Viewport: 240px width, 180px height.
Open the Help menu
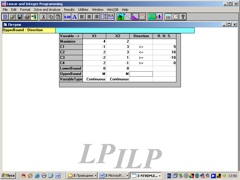(x=125, y=10)
